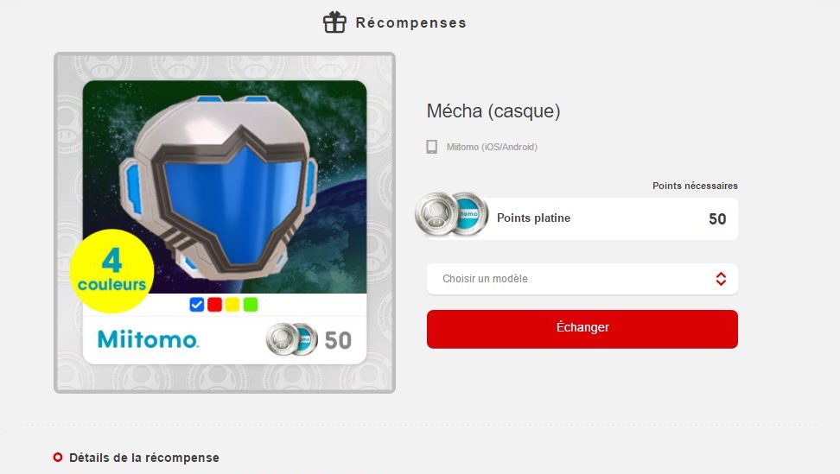Click the yellow 4 couleurs badge
This screenshot has height=474, width=840.
112,271
